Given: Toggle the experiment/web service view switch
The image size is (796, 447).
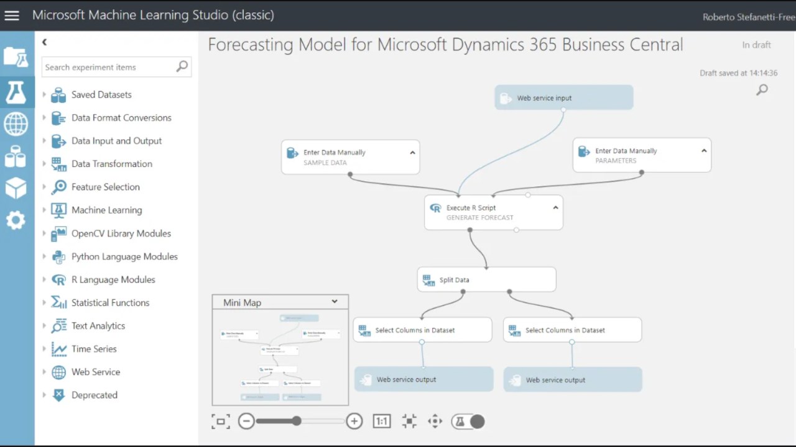Looking at the screenshot, I should click(468, 422).
